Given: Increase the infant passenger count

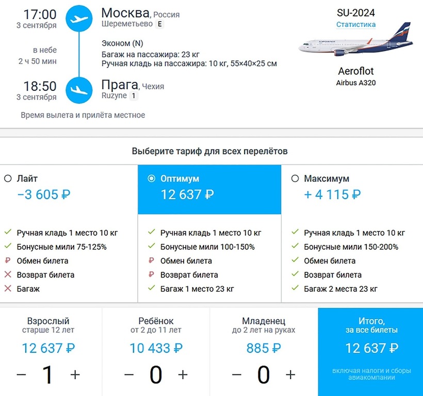Looking at the screenshot, I should (x=290, y=375).
